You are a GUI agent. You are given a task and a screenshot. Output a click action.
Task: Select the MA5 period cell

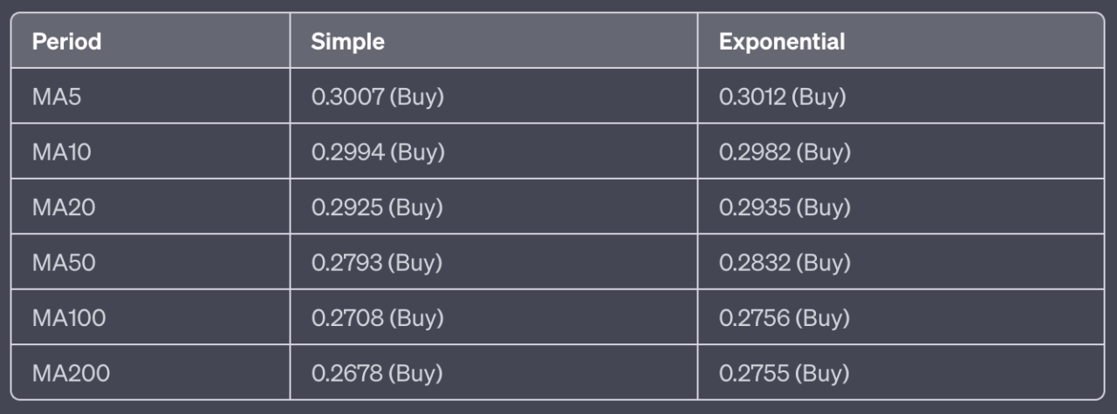point(57,97)
